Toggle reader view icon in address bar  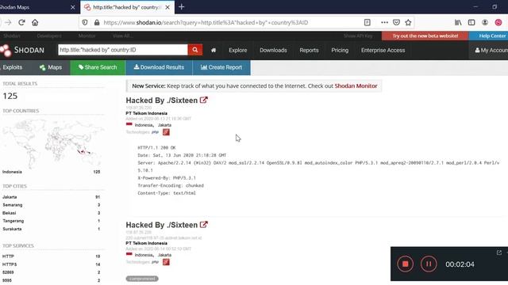click(367, 22)
